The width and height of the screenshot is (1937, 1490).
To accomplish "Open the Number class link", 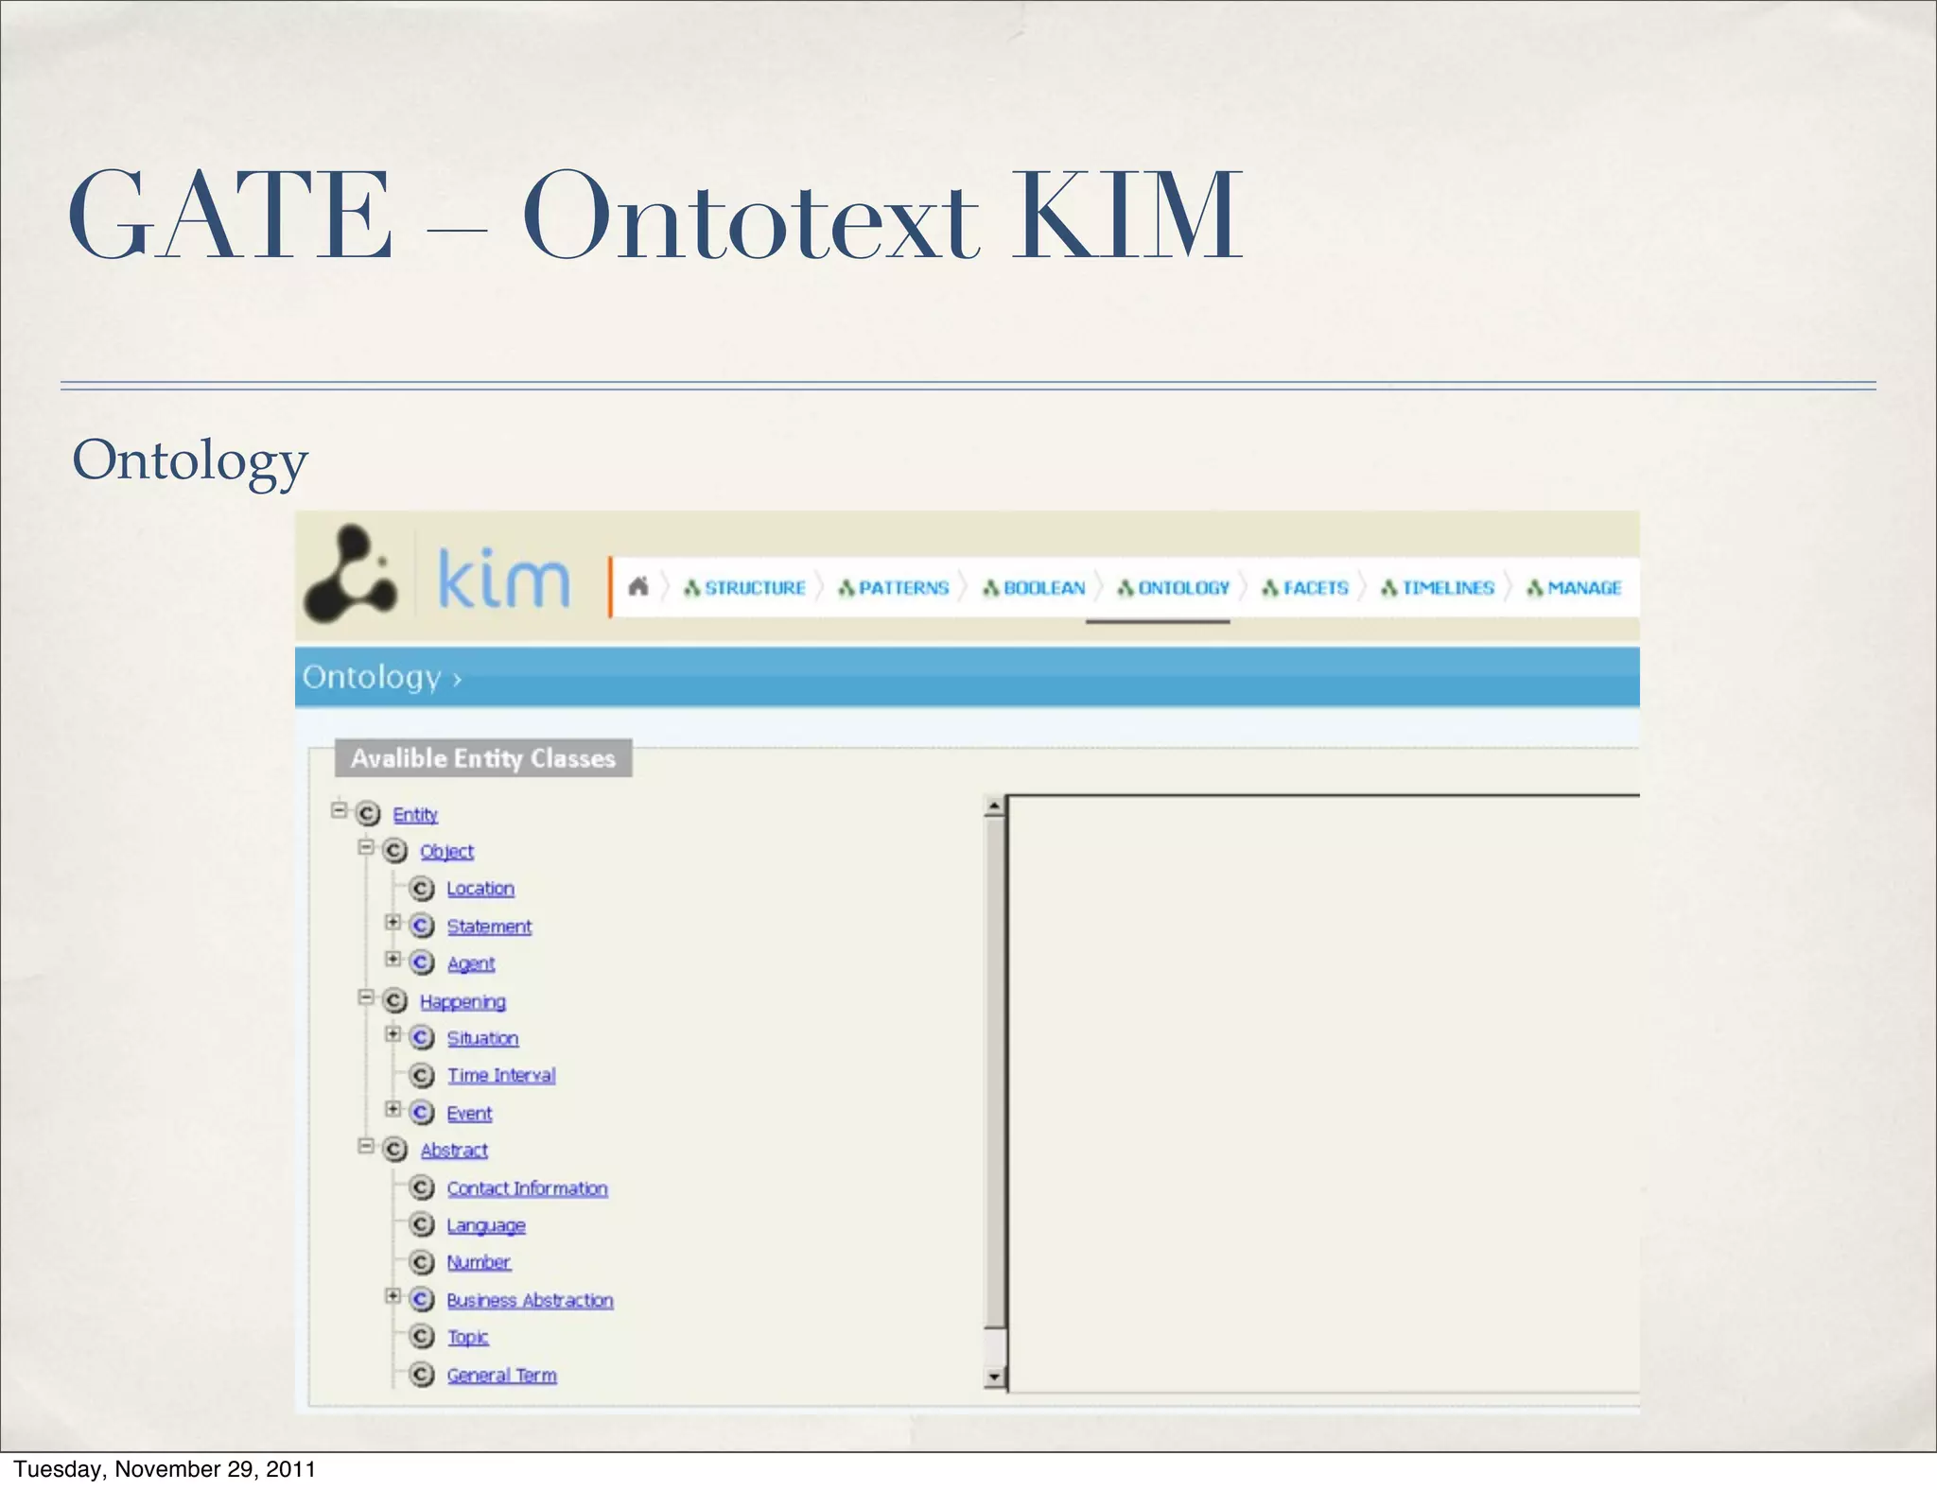I will pyautogui.click(x=479, y=1262).
